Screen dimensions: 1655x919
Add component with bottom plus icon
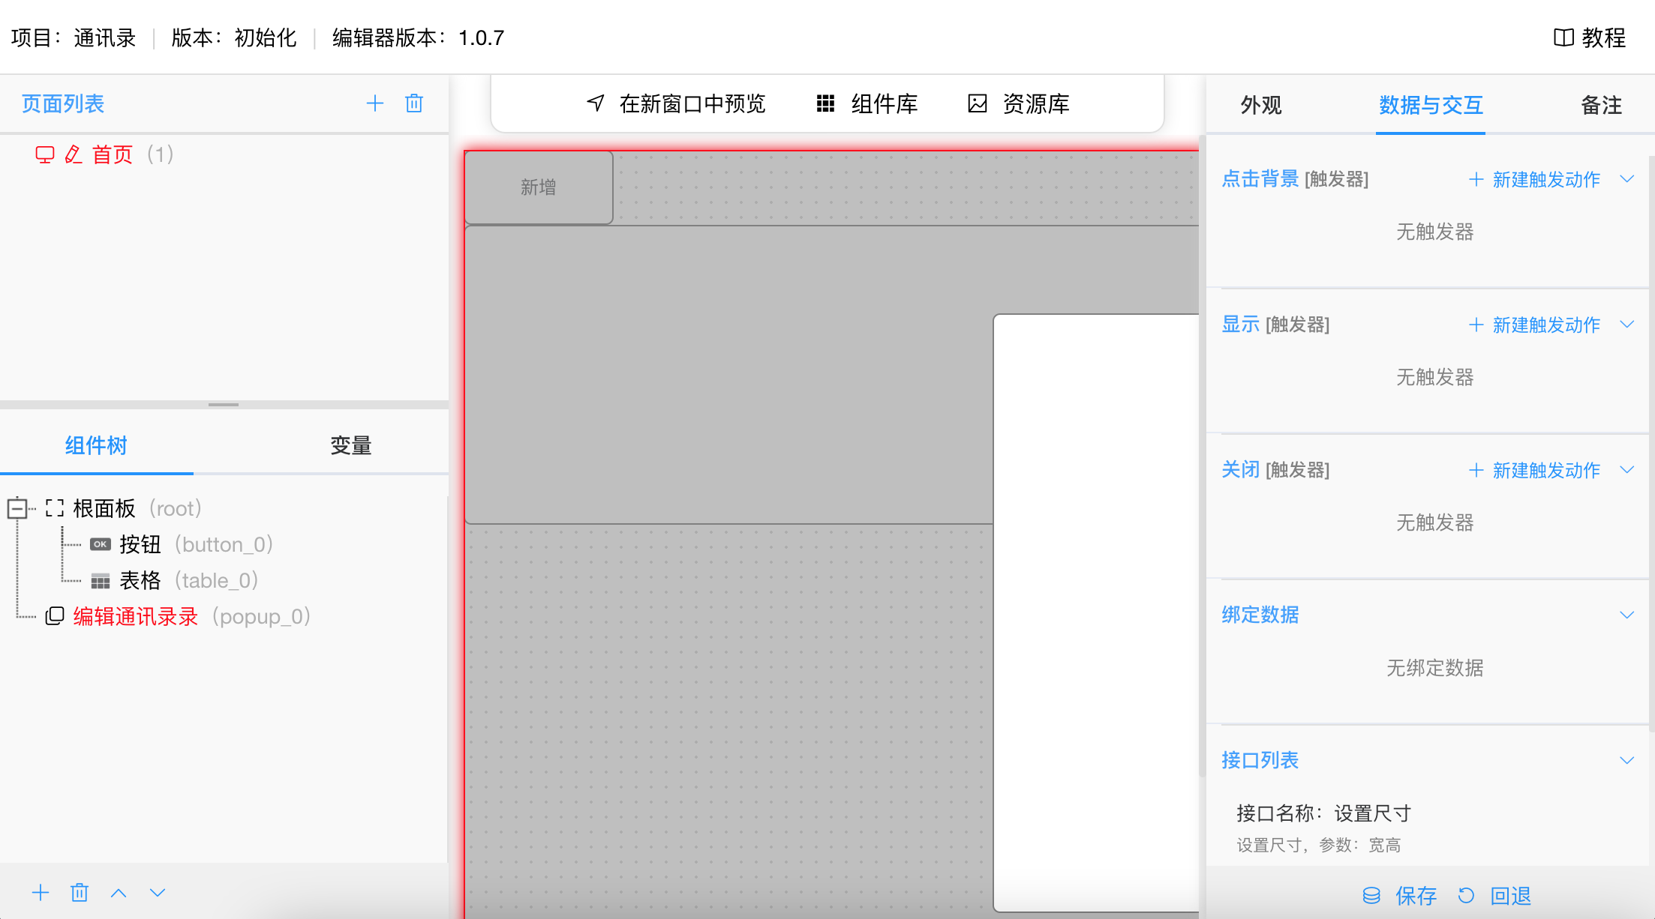click(x=41, y=893)
